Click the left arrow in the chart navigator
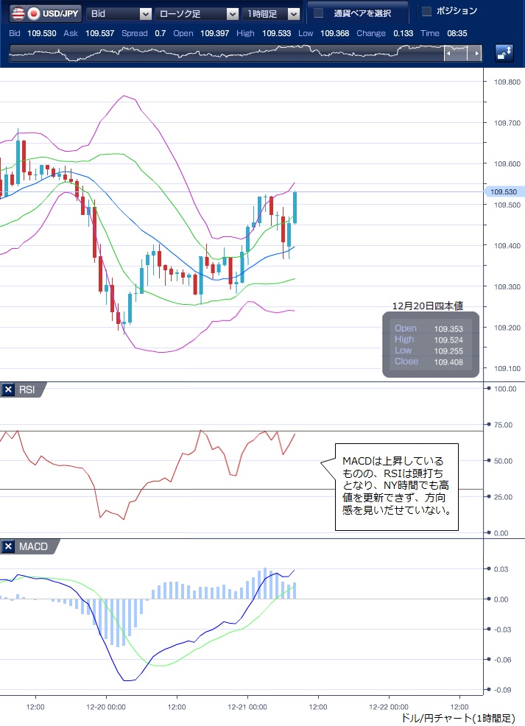This screenshot has width=525, height=726. [x=448, y=54]
